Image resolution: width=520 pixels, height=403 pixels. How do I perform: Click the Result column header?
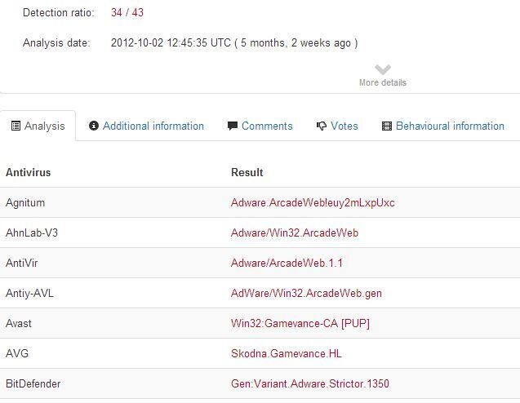247,172
